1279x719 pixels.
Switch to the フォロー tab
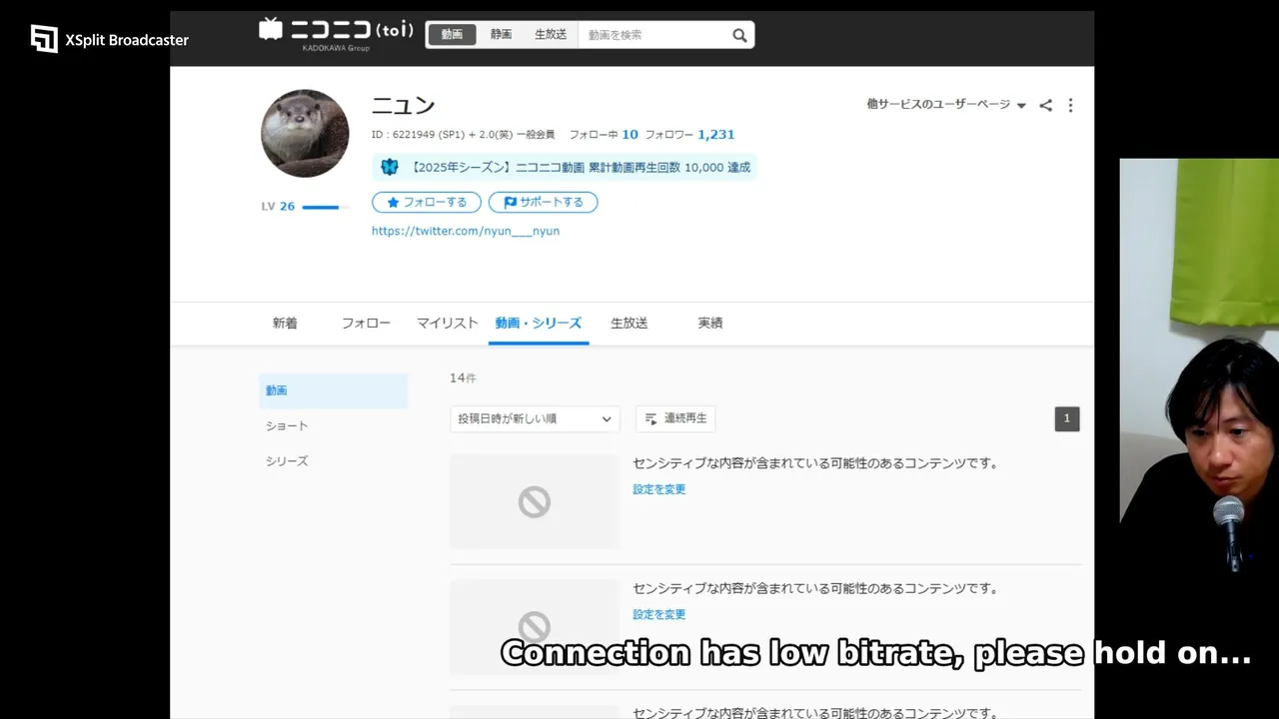[366, 324]
